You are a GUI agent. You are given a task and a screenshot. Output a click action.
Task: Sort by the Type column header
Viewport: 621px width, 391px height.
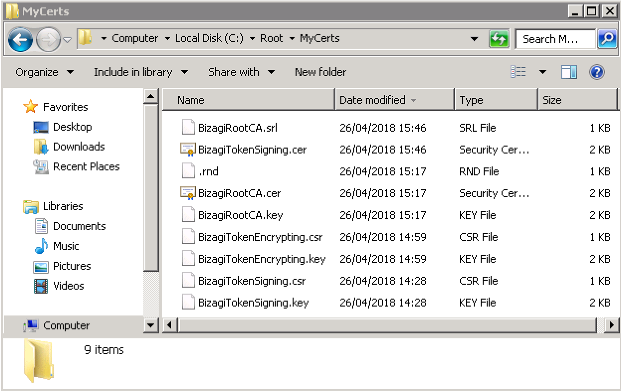click(497, 100)
